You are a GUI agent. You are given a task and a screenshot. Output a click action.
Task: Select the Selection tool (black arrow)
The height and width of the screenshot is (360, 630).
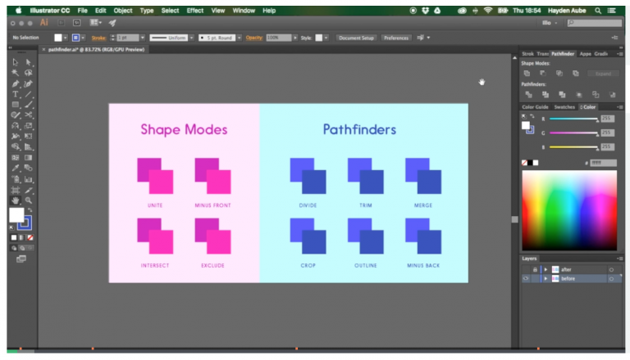[x=16, y=62]
